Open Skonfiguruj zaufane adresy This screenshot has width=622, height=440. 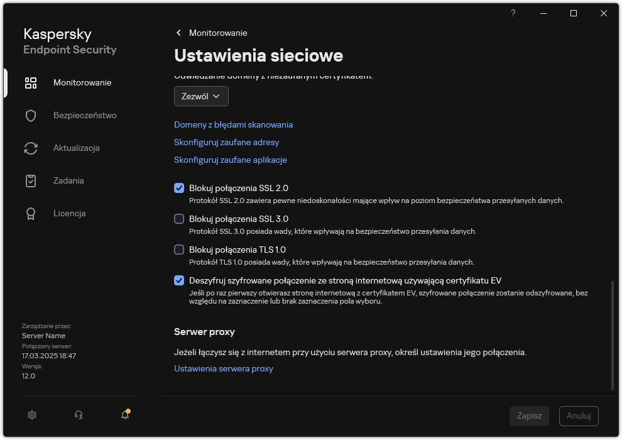click(227, 142)
